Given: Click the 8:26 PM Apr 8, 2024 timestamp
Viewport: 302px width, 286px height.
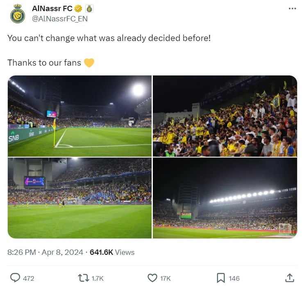Looking at the screenshot, I should tap(45, 252).
